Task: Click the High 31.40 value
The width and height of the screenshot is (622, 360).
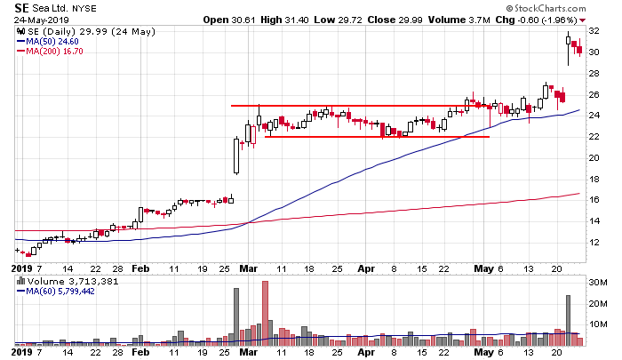Action: click(284, 20)
